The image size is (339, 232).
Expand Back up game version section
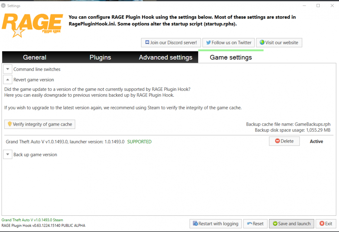7,154
